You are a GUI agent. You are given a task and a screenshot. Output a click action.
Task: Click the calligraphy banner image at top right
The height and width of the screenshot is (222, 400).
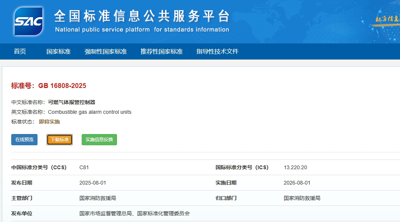(387, 19)
